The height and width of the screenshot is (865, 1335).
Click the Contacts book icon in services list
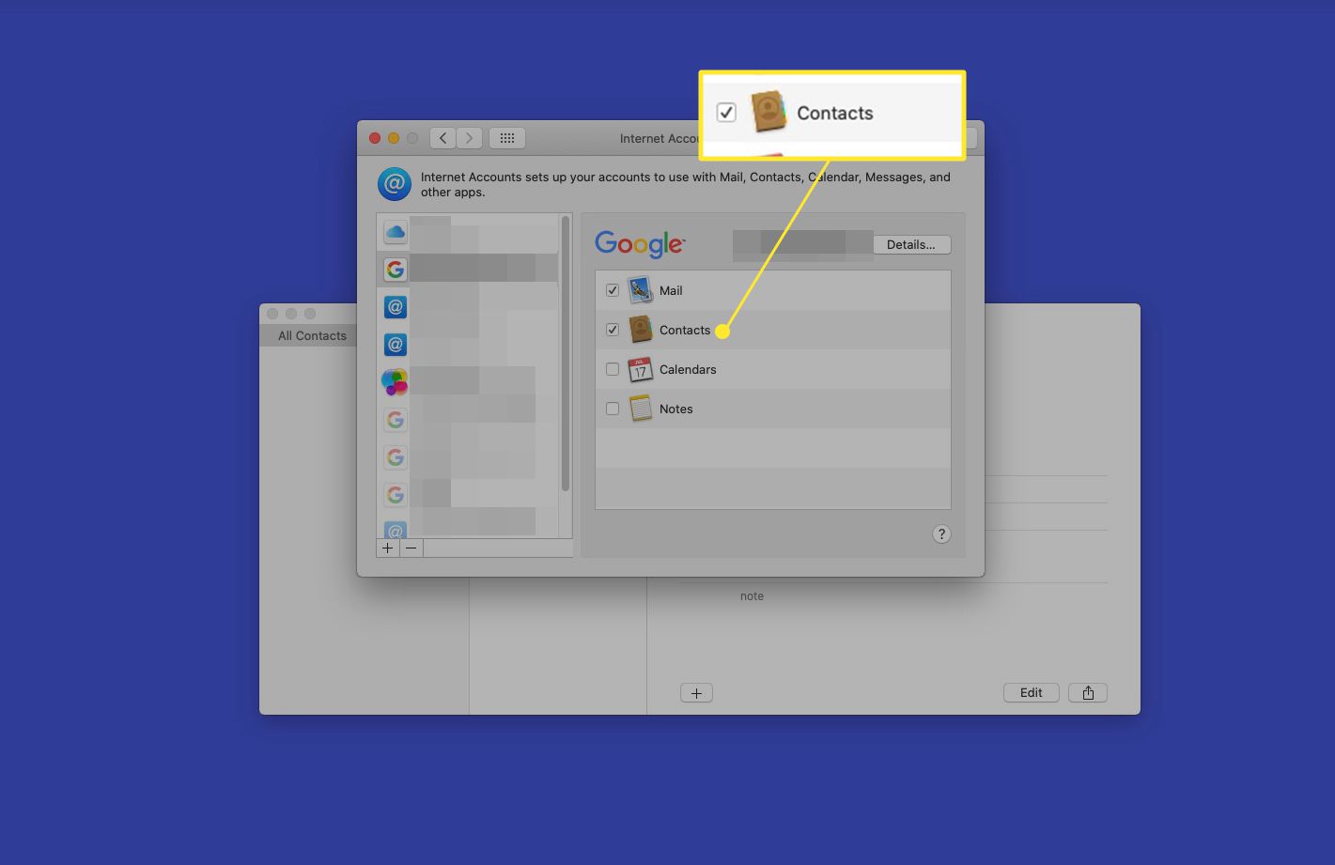(641, 330)
